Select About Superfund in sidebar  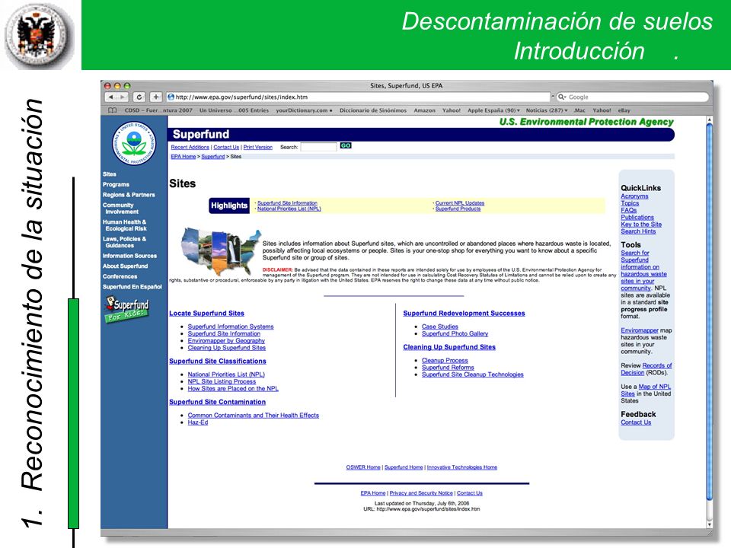point(125,266)
